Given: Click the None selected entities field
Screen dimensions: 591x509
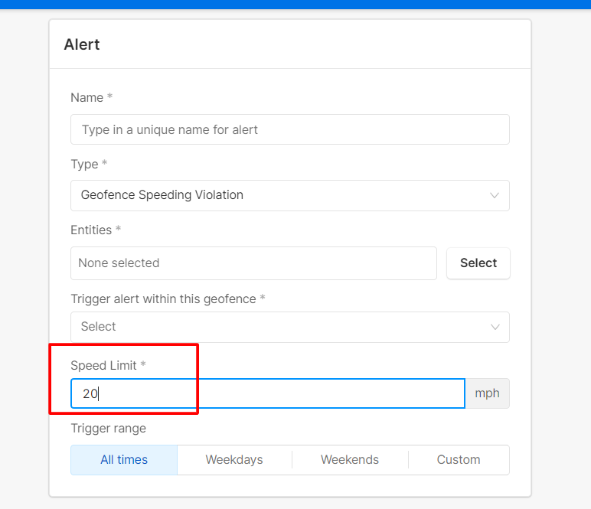Looking at the screenshot, I should click(253, 263).
